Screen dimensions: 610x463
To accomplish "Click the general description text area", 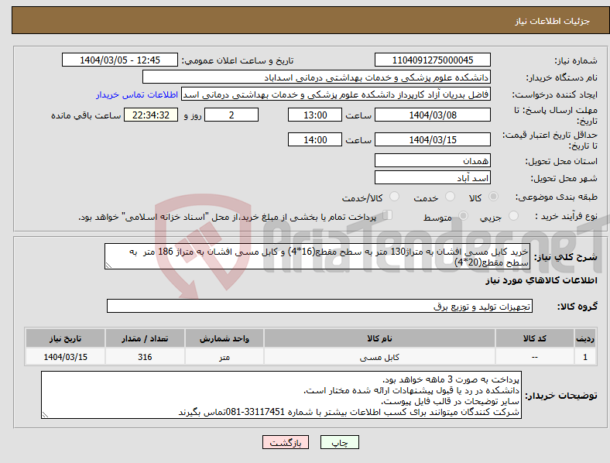I will click(317, 256).
